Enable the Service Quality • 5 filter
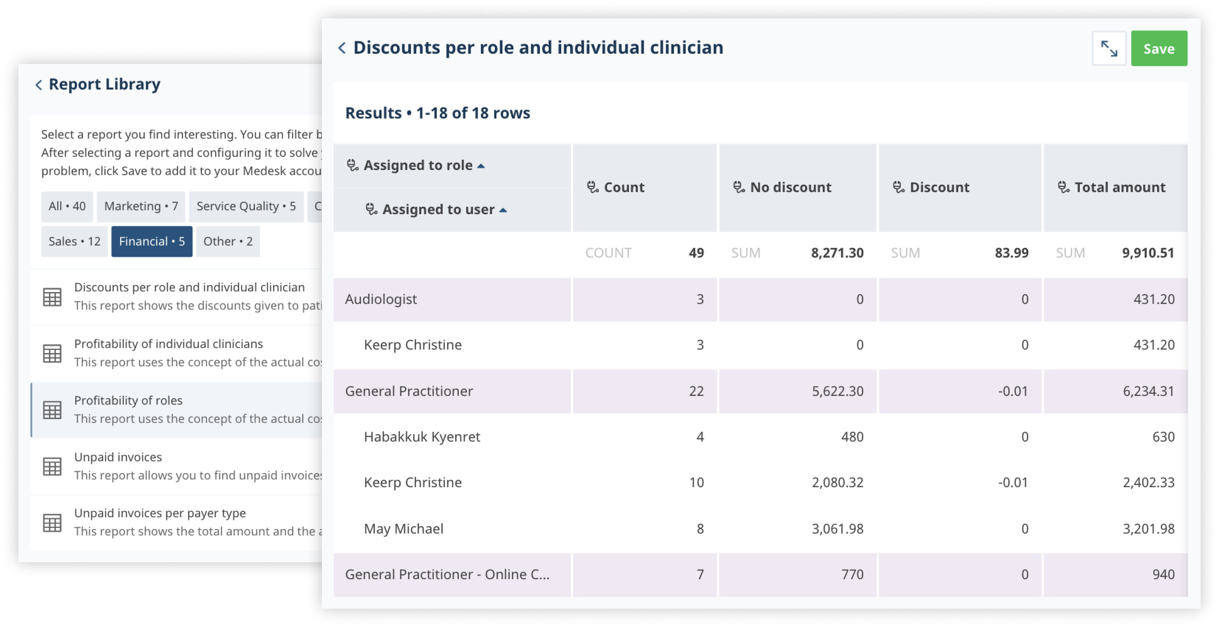 [x=246, y=206]
